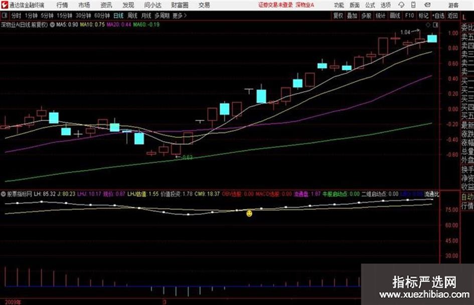Viewport: 474px width, 305px height.
Task: Click the 返回 back button
Action: click(x=452, y=16)
